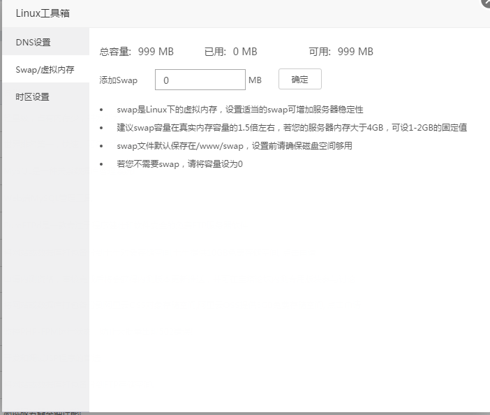Click the 添加Swap label

click(x=118, y=80)
